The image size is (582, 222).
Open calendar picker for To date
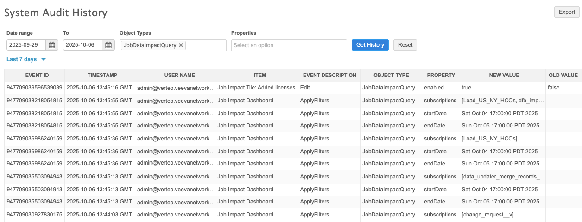[x=108, y=45]
